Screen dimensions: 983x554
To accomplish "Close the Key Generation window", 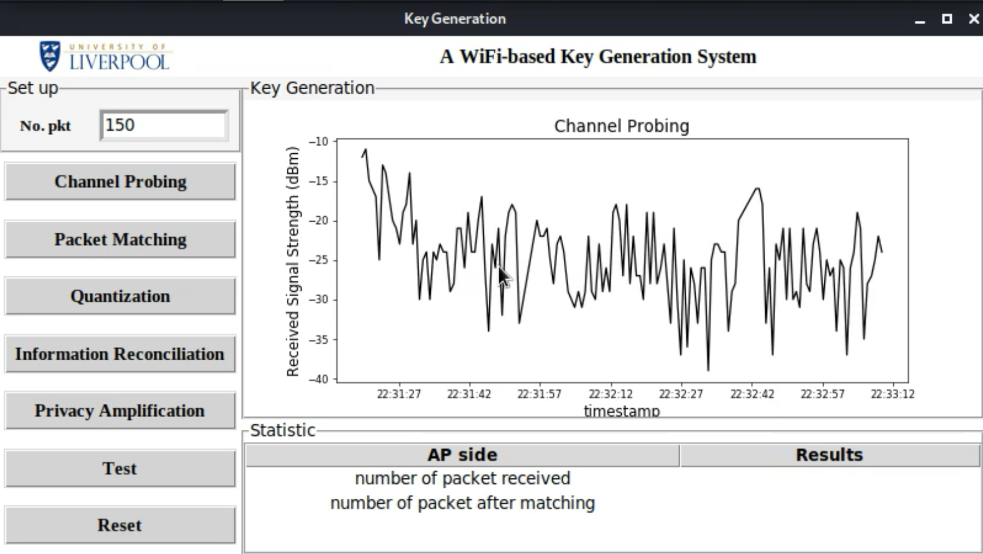I will [974, 19].
